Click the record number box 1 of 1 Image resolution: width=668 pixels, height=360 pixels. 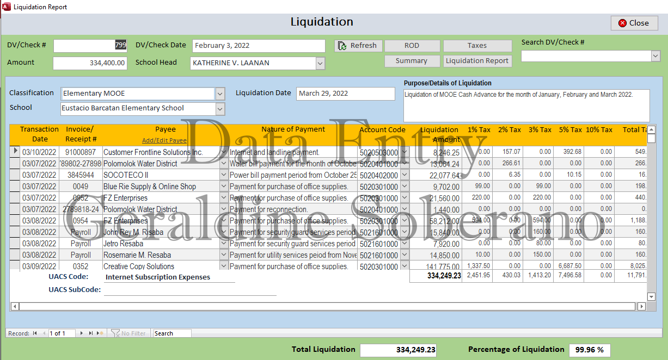click(x=62, y=333)
